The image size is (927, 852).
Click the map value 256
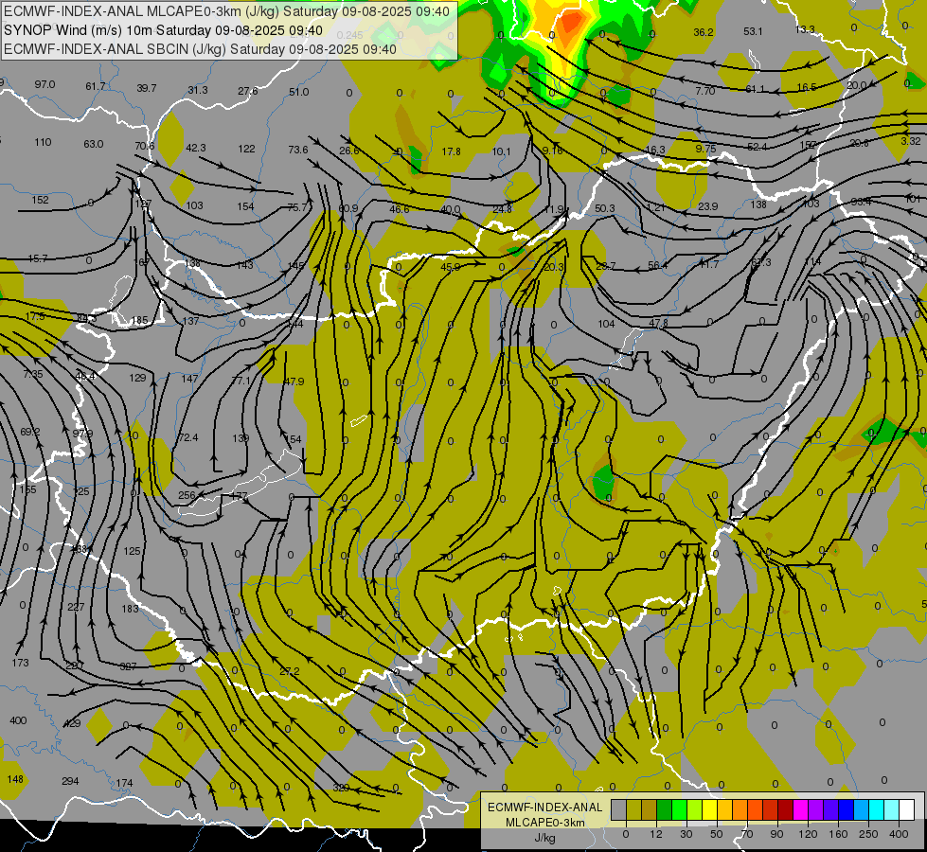pos(187,495)
